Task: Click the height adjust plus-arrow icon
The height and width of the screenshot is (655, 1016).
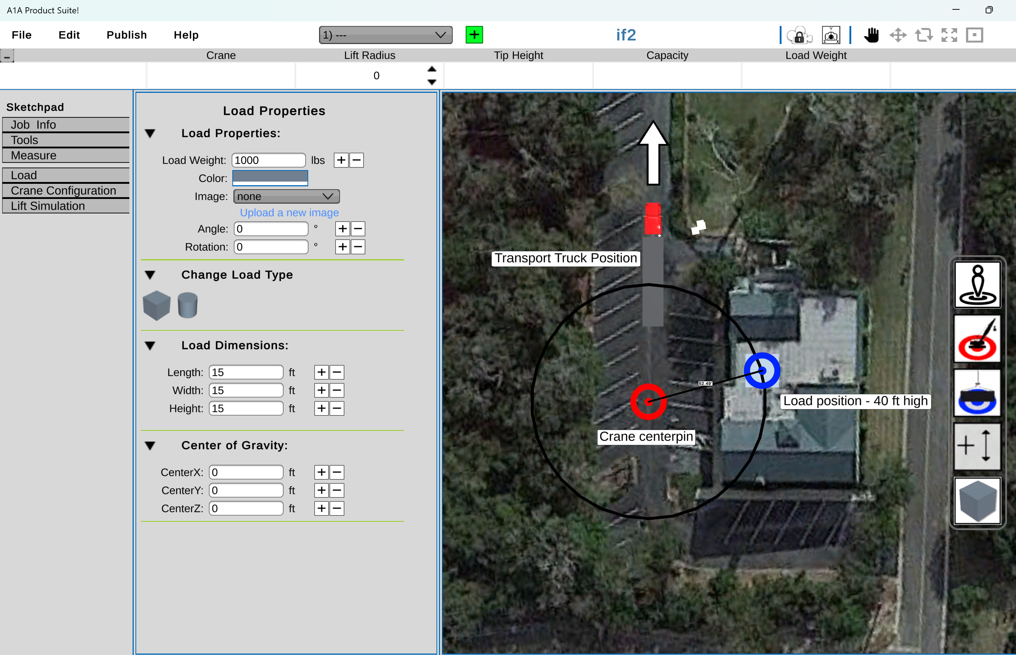Action: click(x=977, y=447)
